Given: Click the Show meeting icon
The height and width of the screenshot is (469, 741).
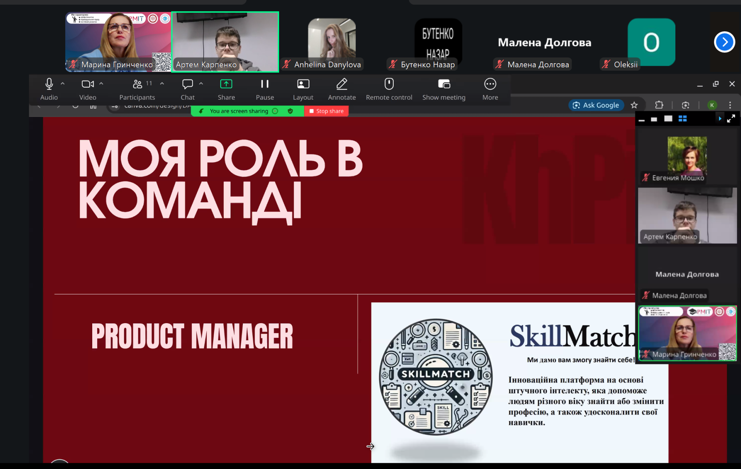Looking at the screenshot, I should click(x=444, y=84).
